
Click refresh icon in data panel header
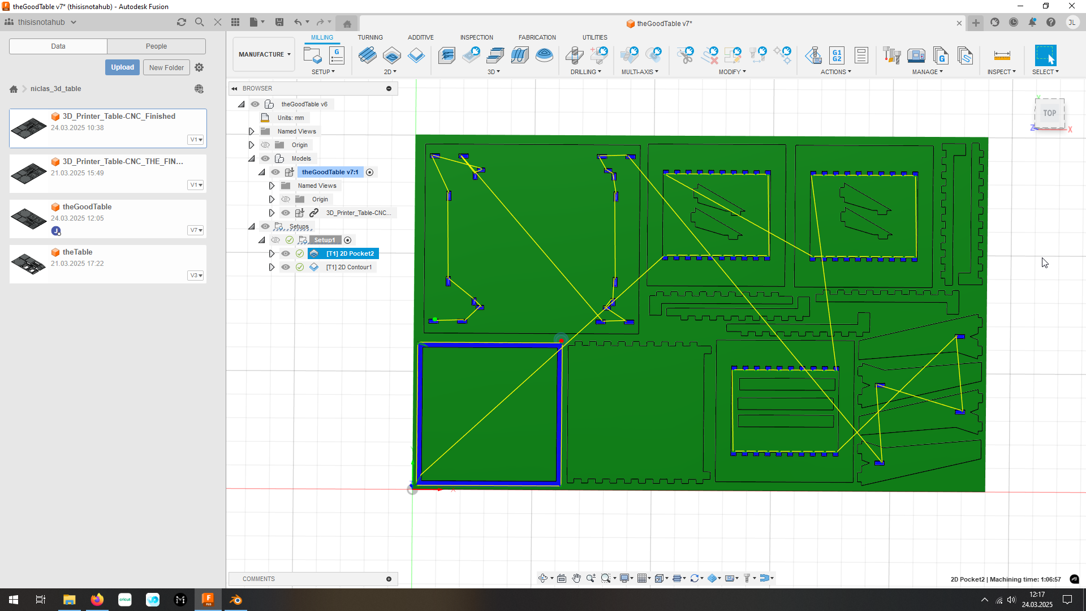pos(182,22)
